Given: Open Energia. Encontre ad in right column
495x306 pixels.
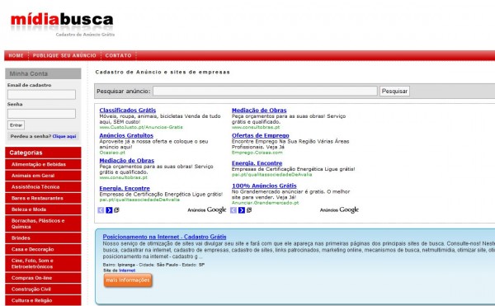Looking at the screenshot, I should coord(257,163).
